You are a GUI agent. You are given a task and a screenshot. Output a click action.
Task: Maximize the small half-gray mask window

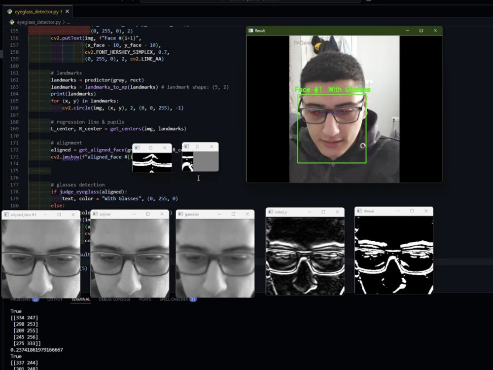[198, 147]
